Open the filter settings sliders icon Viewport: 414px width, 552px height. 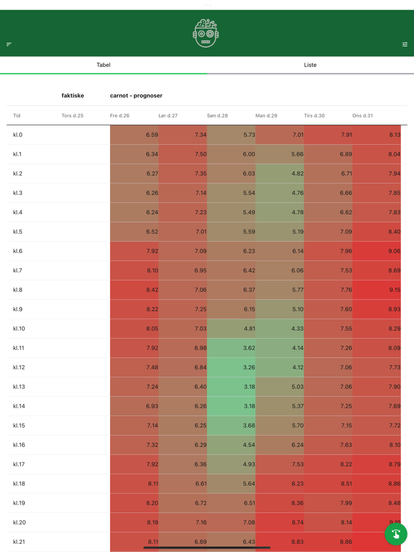point(405,44)
